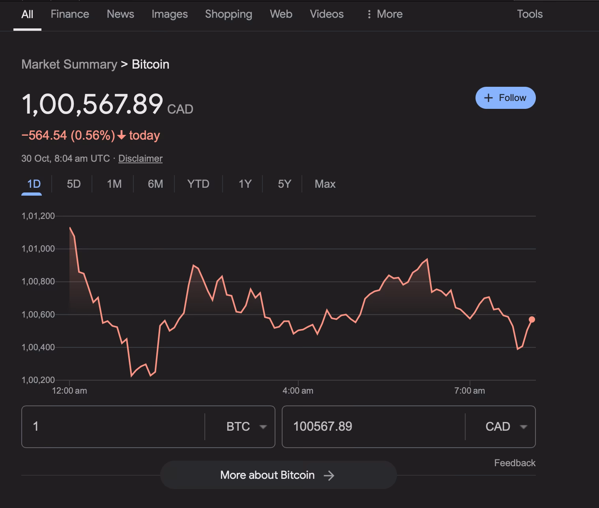The height and width of the screenshot is (508, 599).
Task: Select the Max time range
Action: coord(325,184)
